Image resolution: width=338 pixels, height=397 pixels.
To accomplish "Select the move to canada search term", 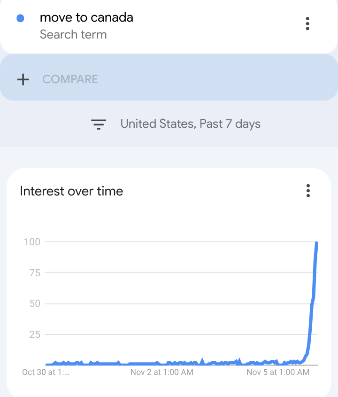I will (86, 17).
